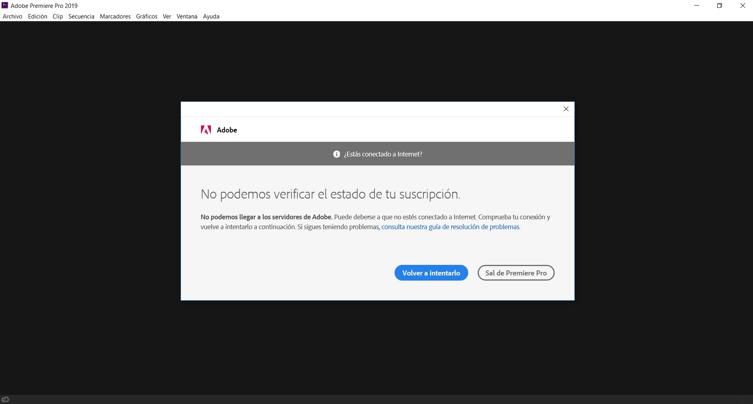This screenshot has width=753, height=404.
Task: Open the Archivo menu
Action: 13,17
